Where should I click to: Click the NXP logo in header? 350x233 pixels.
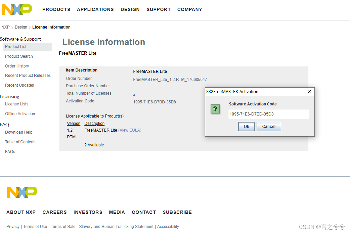pos(17,10)
